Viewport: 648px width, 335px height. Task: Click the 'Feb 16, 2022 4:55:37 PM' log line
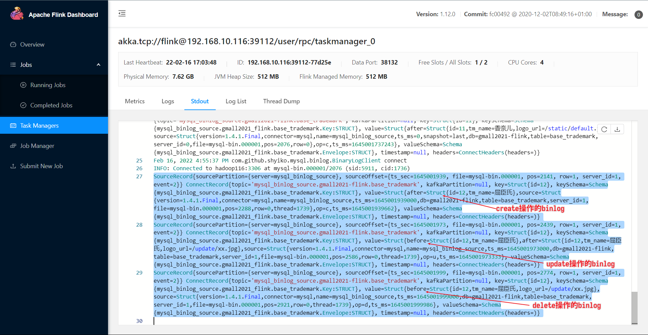pos(280,160)
